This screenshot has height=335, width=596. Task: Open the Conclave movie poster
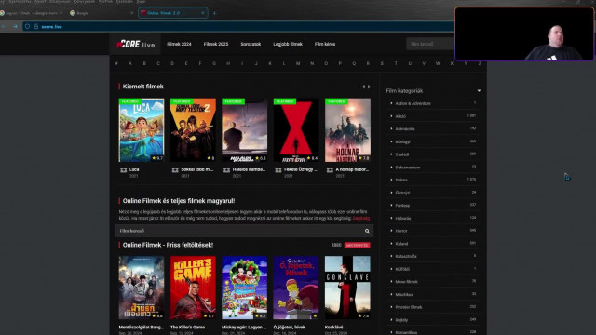347,288
